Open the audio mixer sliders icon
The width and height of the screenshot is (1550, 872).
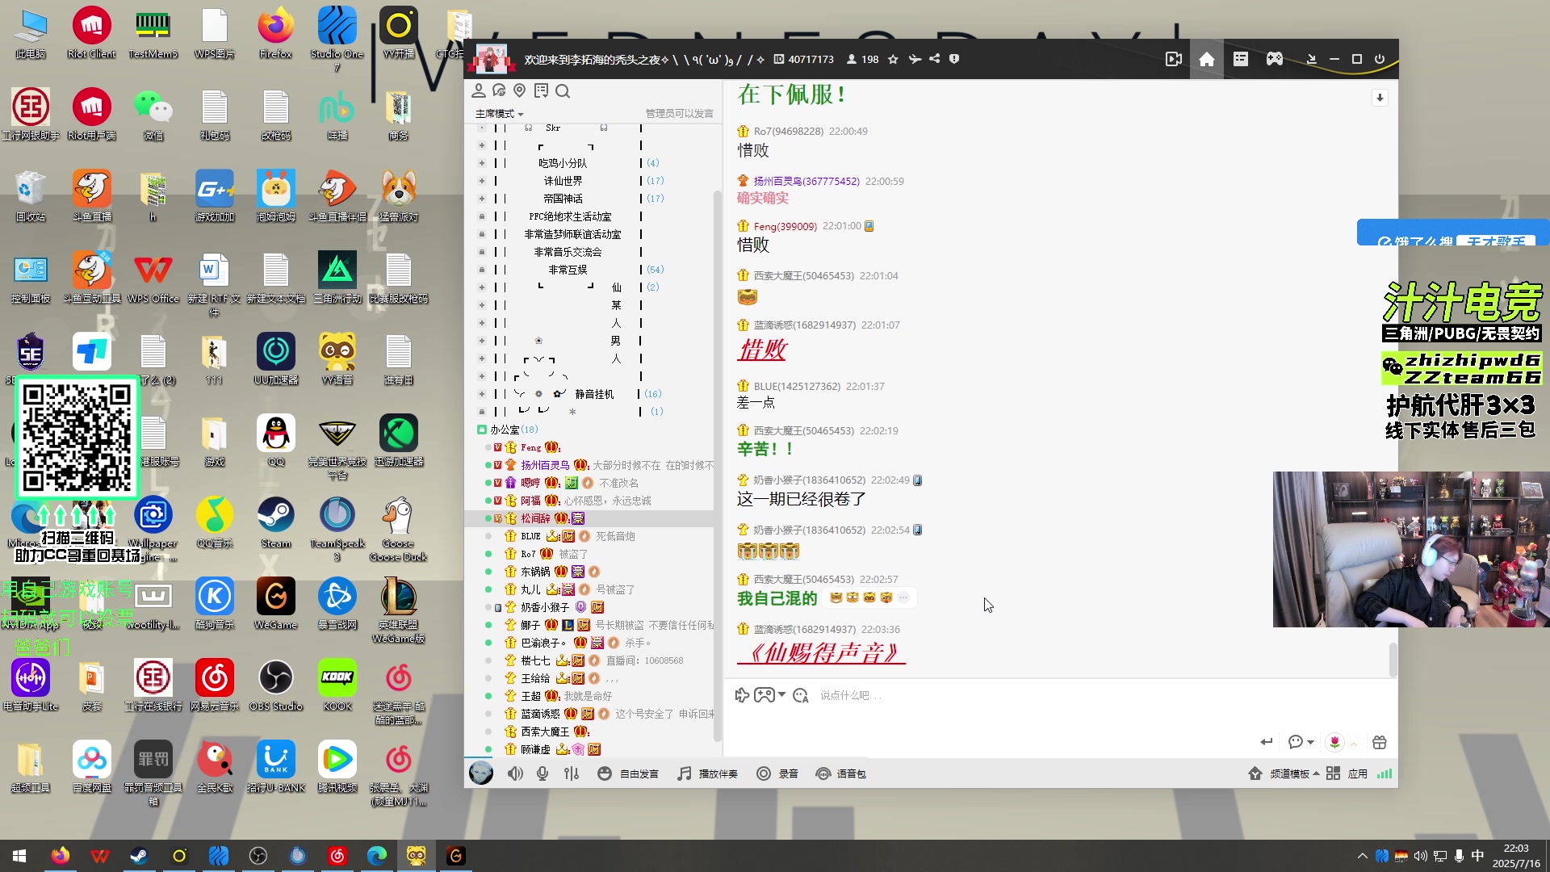click(572, 773)
